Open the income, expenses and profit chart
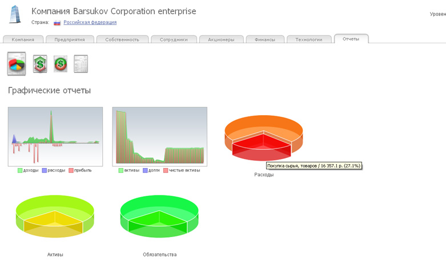 55,137
